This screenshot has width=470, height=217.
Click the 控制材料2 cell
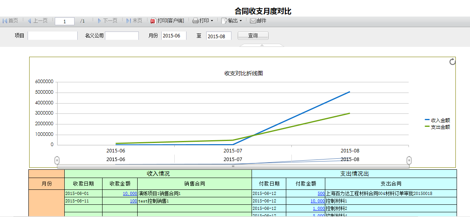pyautogui.click(x=391, y=208)
